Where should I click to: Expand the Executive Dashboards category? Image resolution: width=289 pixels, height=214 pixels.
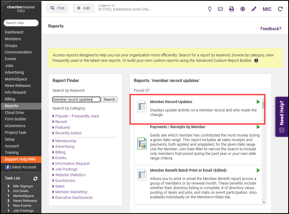click(74, 198)
